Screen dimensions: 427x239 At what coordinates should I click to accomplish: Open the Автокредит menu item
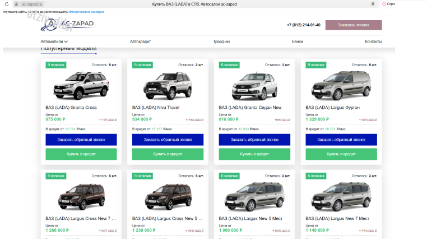coord(140,42)
